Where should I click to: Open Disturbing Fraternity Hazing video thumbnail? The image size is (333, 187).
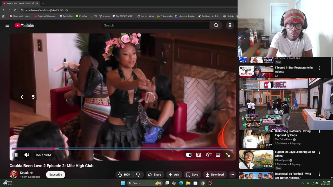pos(256,139)
